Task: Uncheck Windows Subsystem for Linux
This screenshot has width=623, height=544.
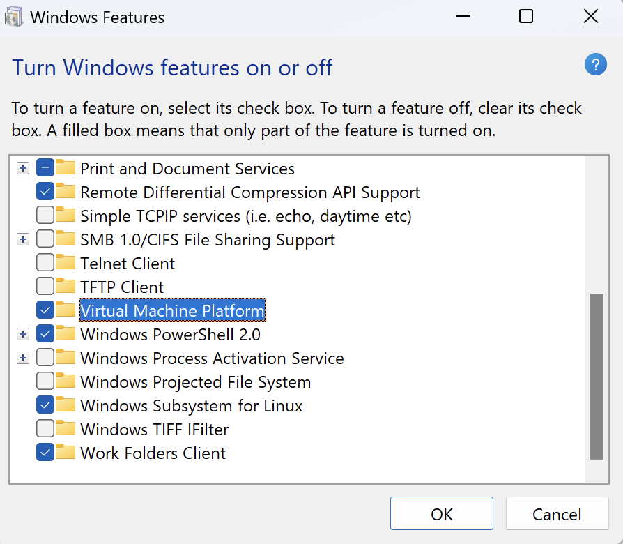Action: click(45, 405)
